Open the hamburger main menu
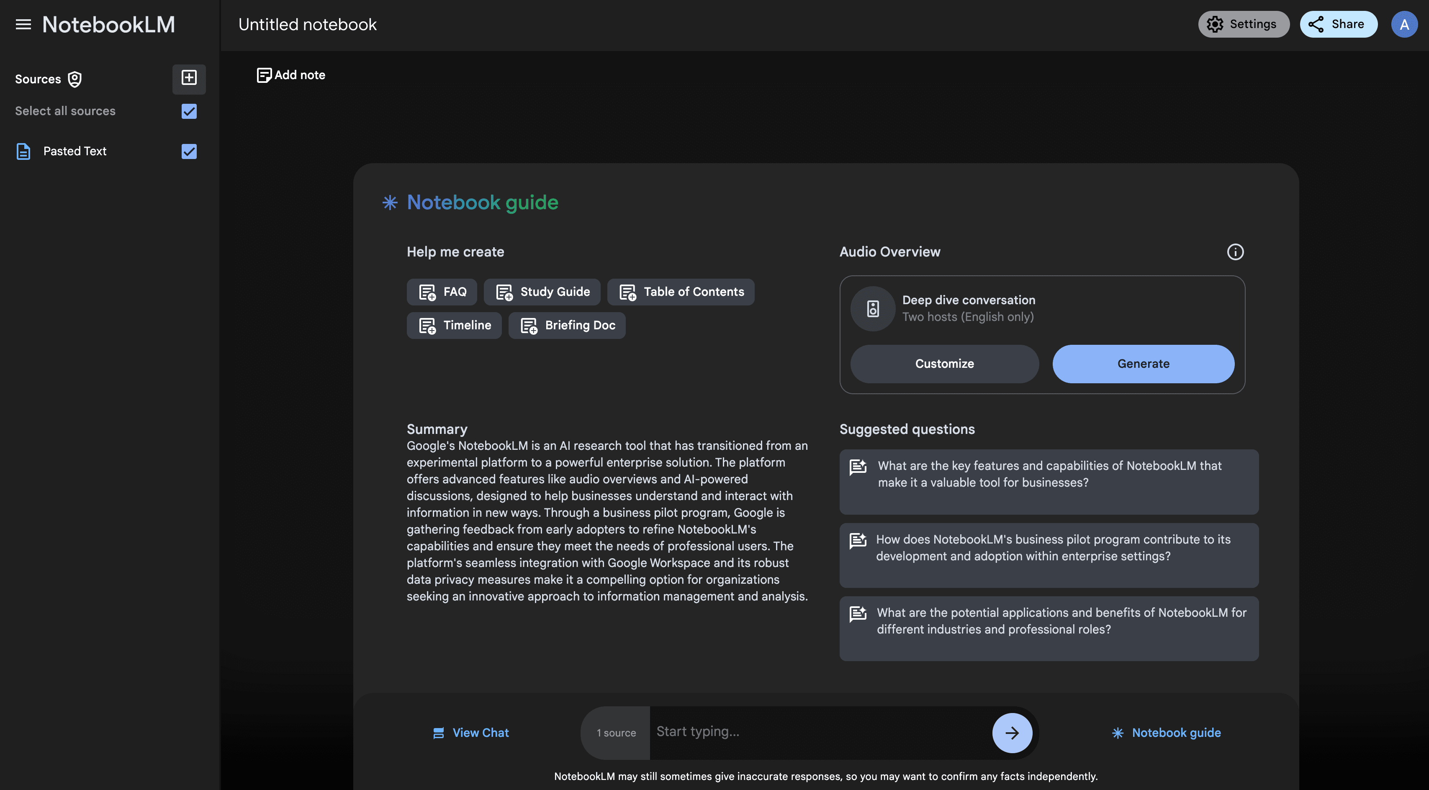 tap(23, 24)
